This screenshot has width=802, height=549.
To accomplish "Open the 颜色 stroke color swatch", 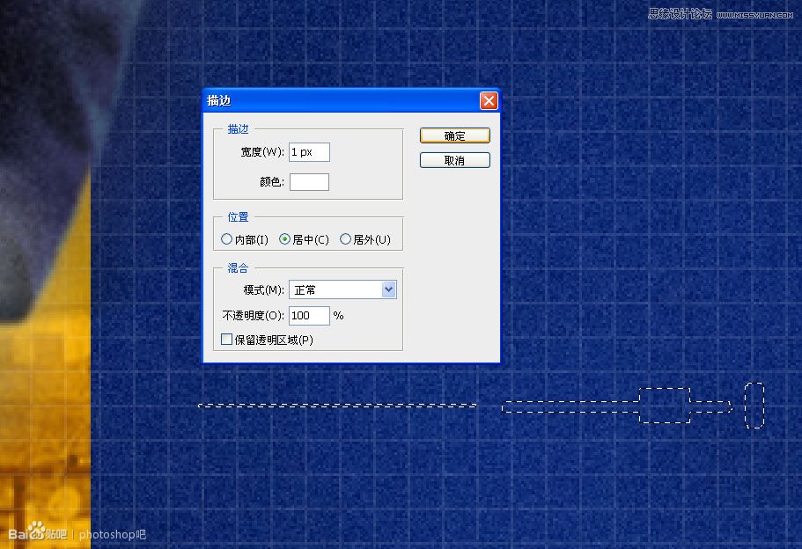I will (x=309, y=181).
